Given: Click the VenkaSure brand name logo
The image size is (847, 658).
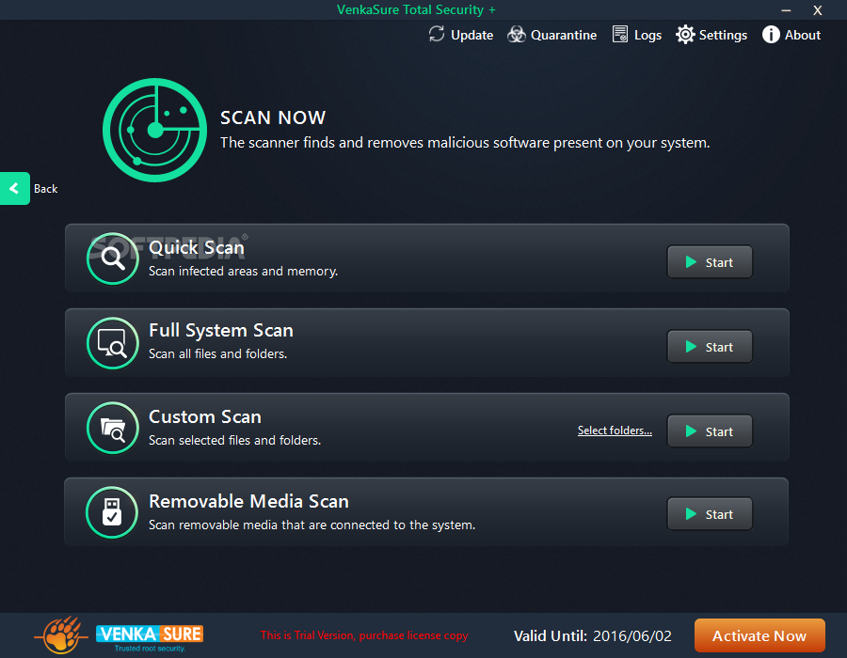Looking at the screenshot, I should (150, 638).
